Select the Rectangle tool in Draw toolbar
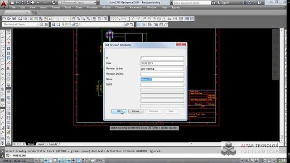The image size is (290, 163). click(x=3, y=46)
